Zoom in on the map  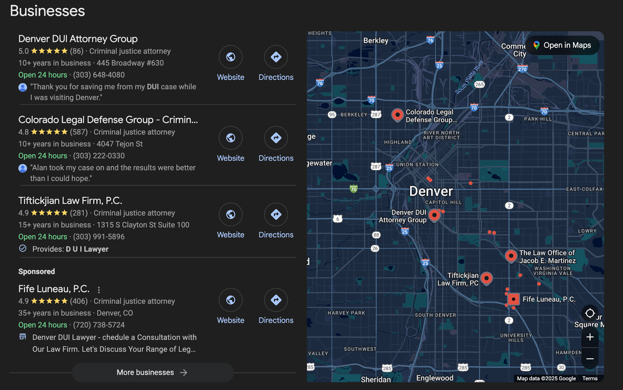[x=590, y=337]
